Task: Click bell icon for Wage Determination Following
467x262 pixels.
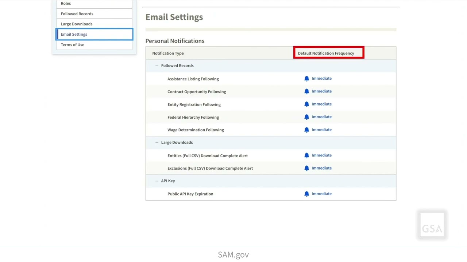Action: pyautogui.click(x=306, y=130)
